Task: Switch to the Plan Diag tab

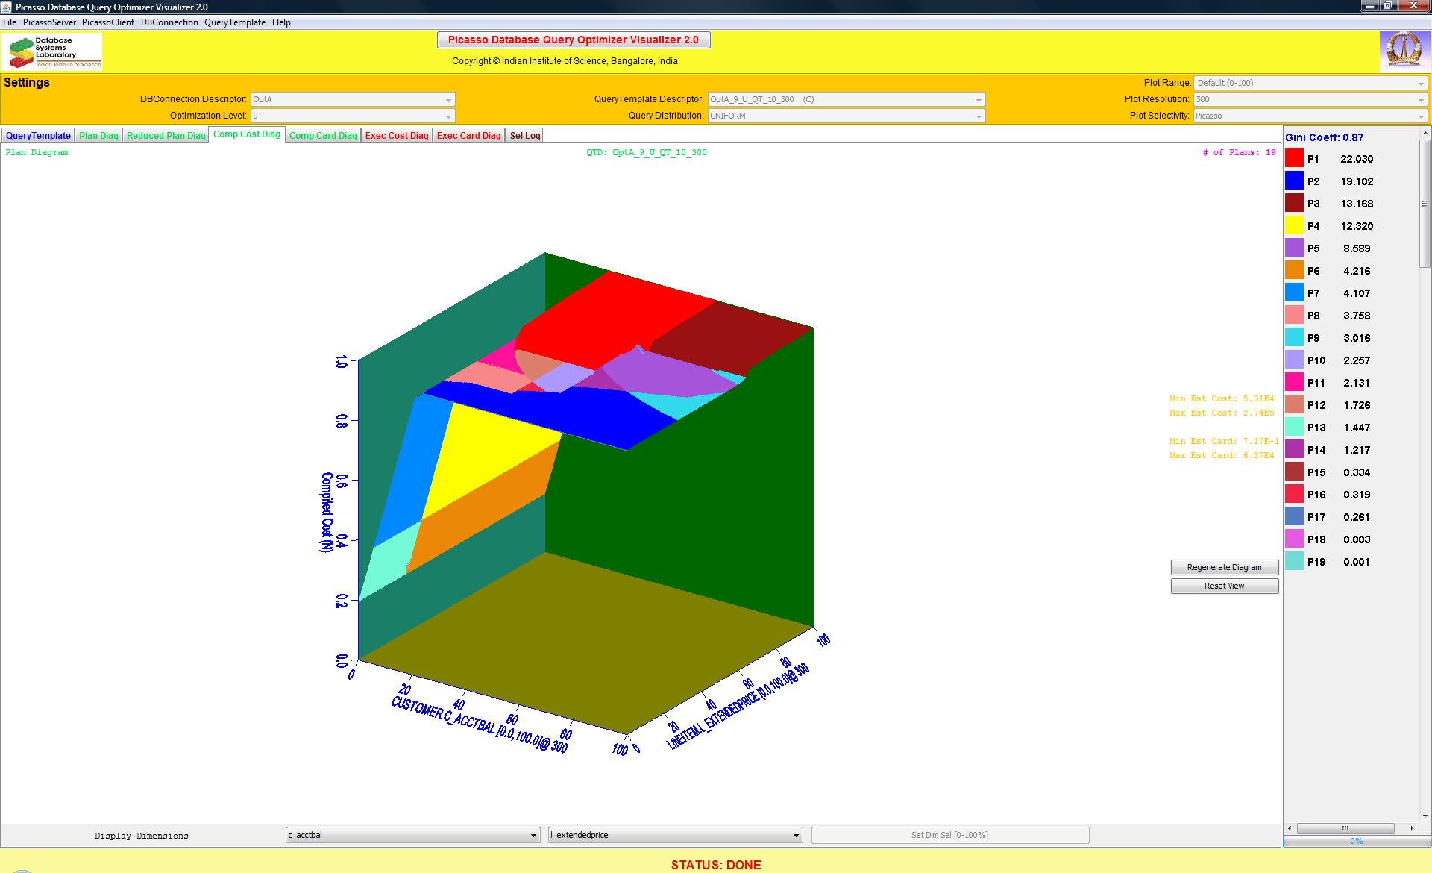Action: point(98,136)
